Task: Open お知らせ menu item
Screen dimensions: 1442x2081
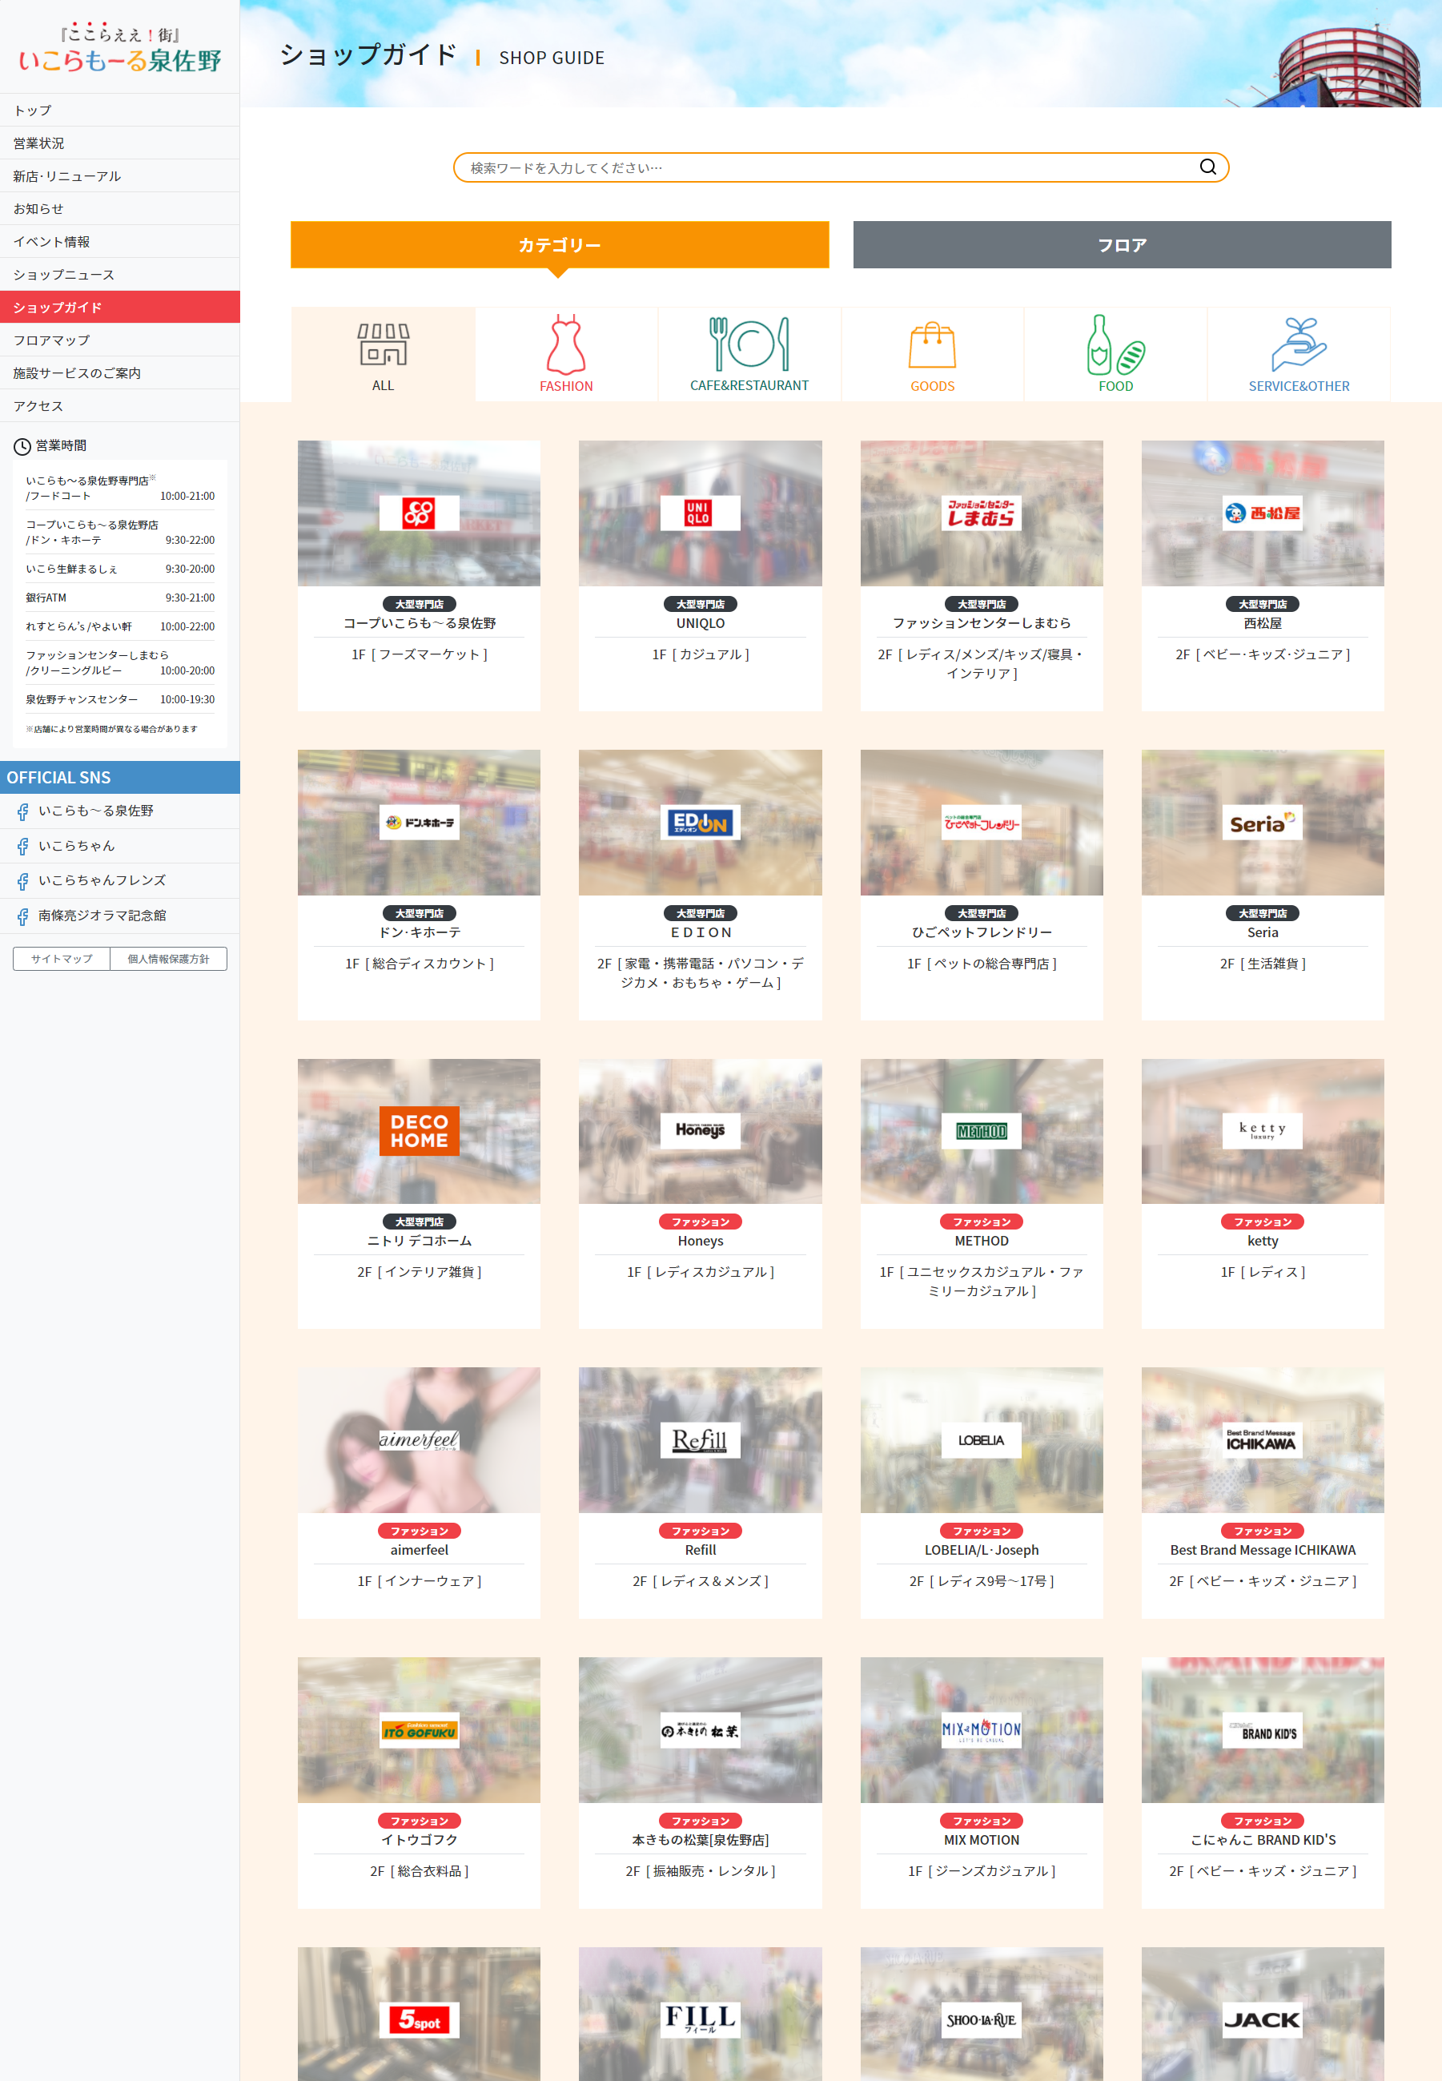Action: click(120, 209)
